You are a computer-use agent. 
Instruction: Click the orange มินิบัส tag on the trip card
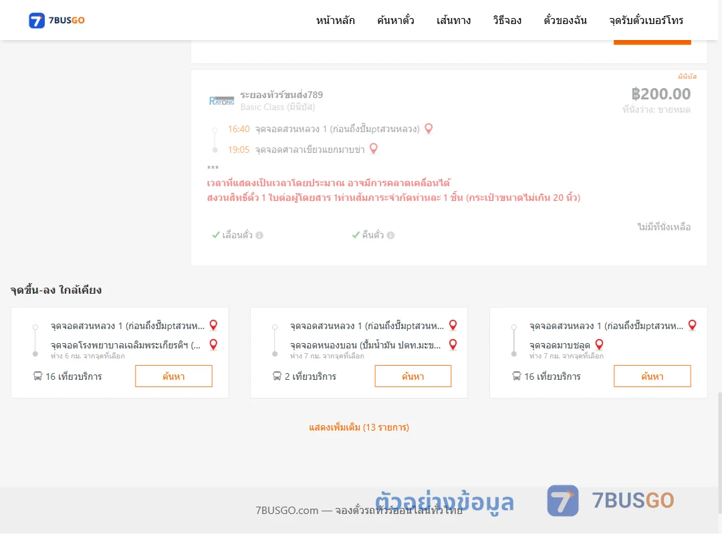tap(687, 76)
